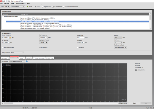Select the Continuous RX tab
The height and width of the screenshot is (109, 154).
click(14, 58)
